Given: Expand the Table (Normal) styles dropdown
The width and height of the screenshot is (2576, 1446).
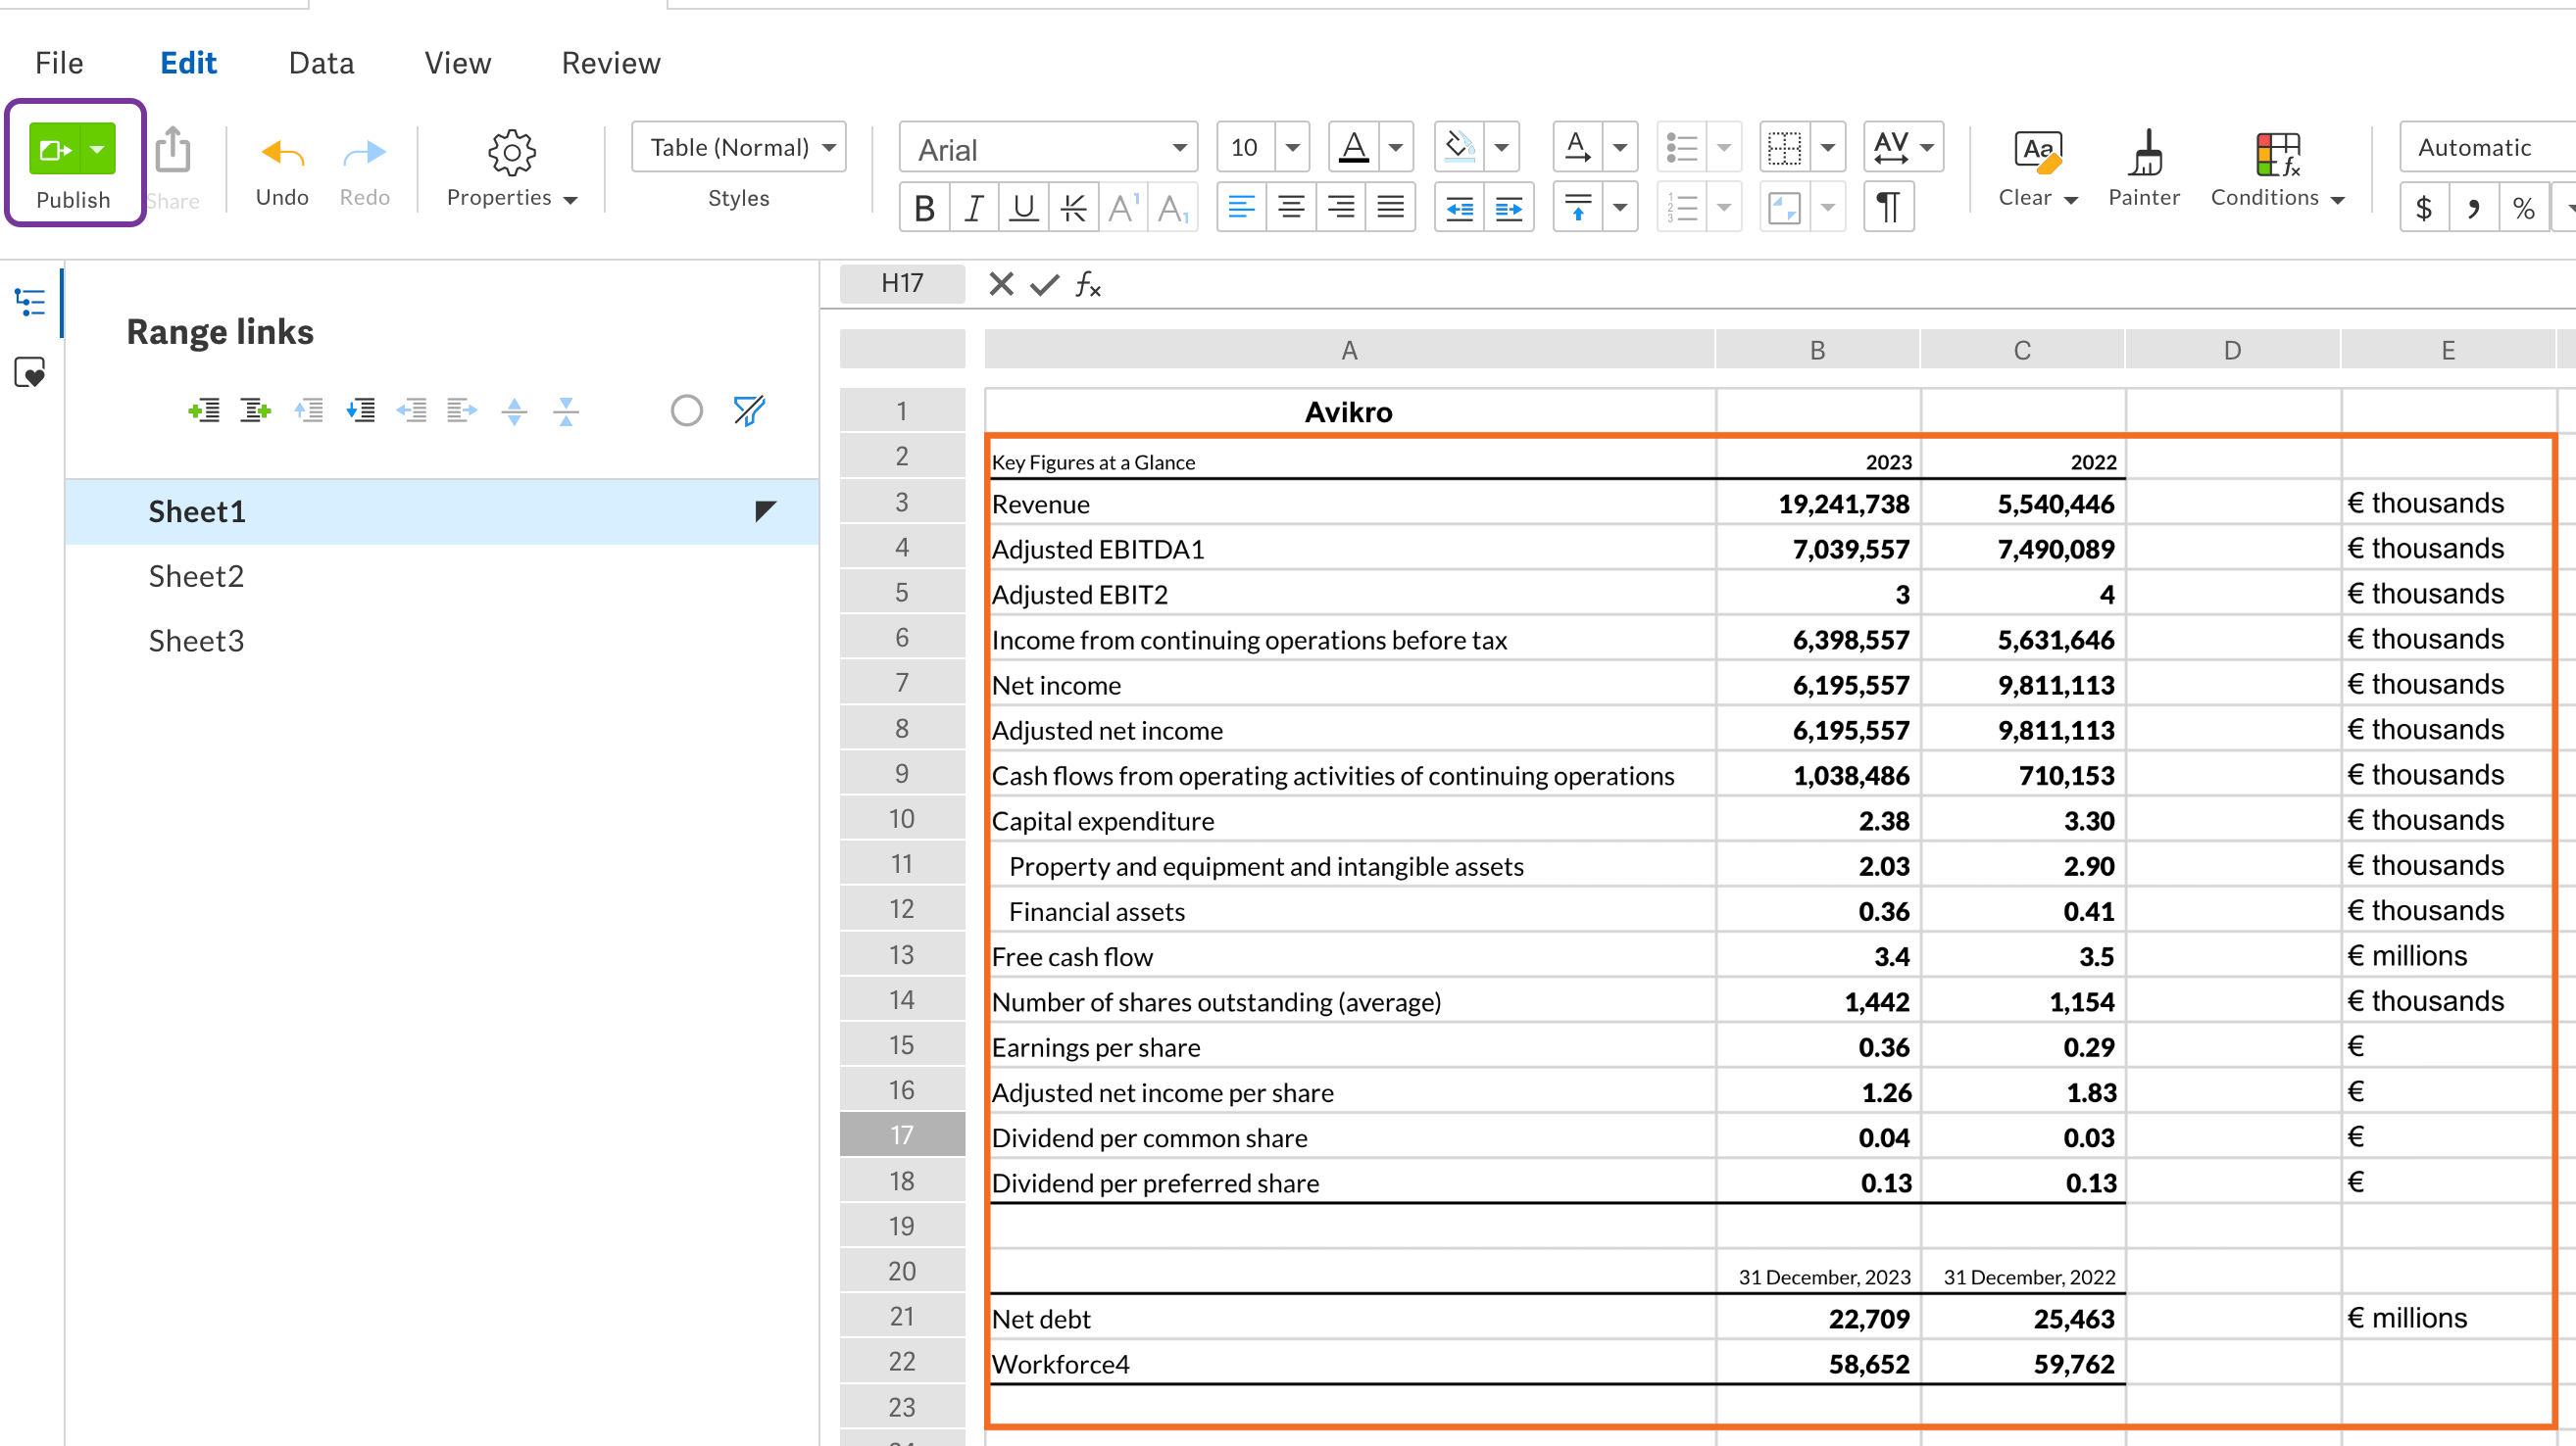Looking at the screenshot, I should [739, 148].
